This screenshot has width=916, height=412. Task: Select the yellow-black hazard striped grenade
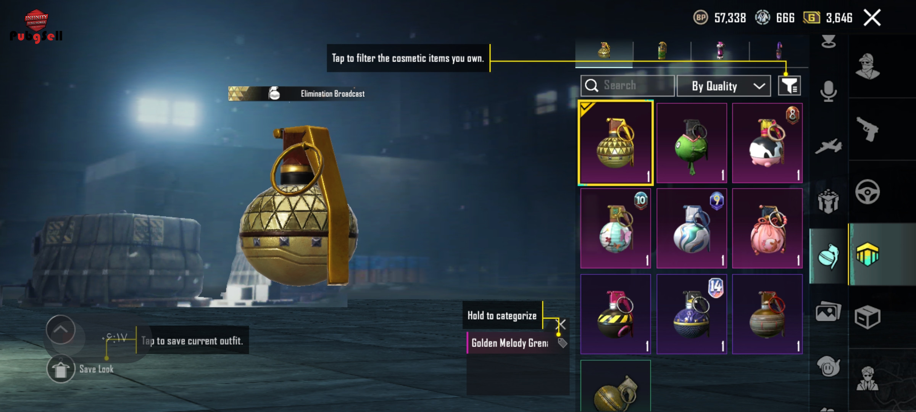[x=616, y=314]
